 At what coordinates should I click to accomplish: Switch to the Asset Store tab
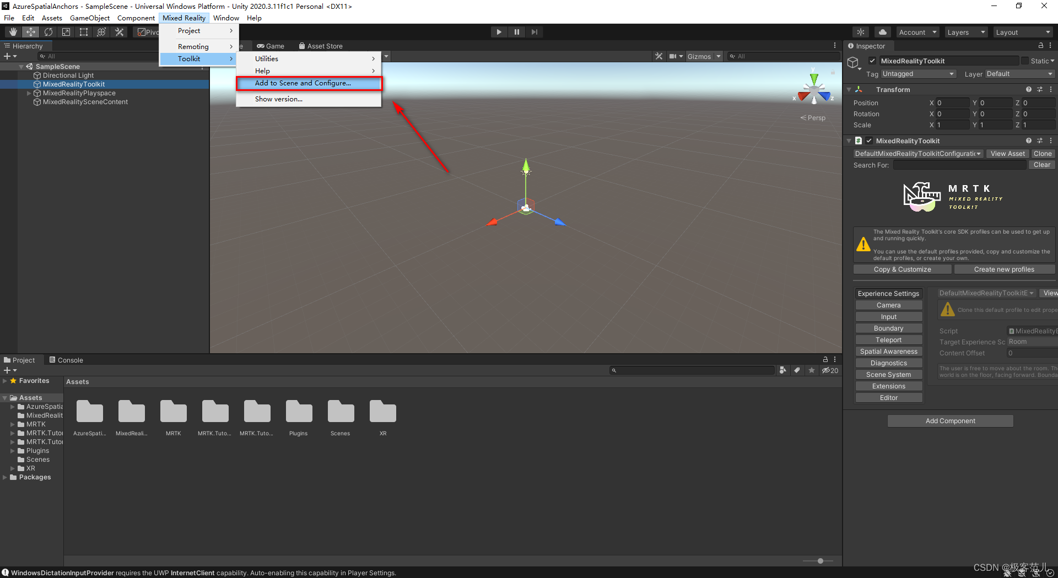click(321, 46)
